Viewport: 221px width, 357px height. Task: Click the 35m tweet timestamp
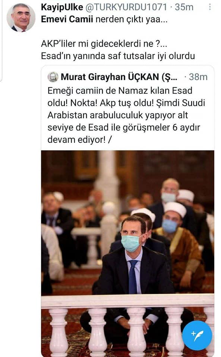(184, 7)
